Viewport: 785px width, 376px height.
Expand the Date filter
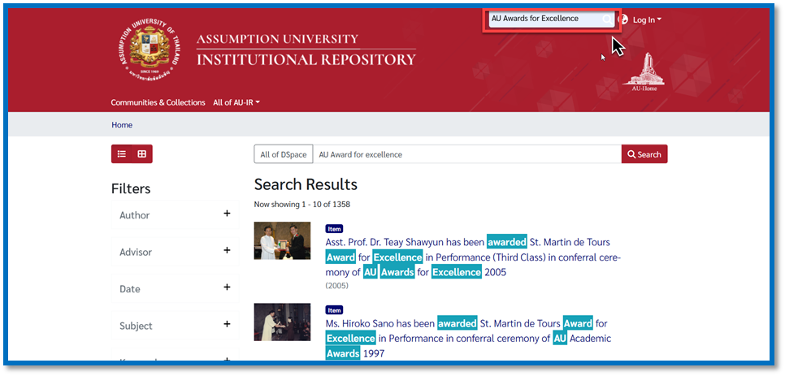(227, 287)
